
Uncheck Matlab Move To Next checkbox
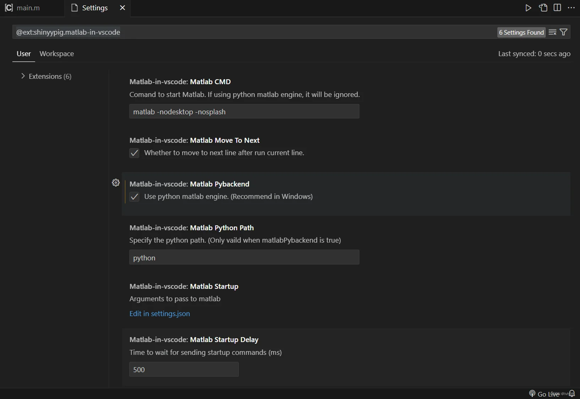(x=134, y=153)
